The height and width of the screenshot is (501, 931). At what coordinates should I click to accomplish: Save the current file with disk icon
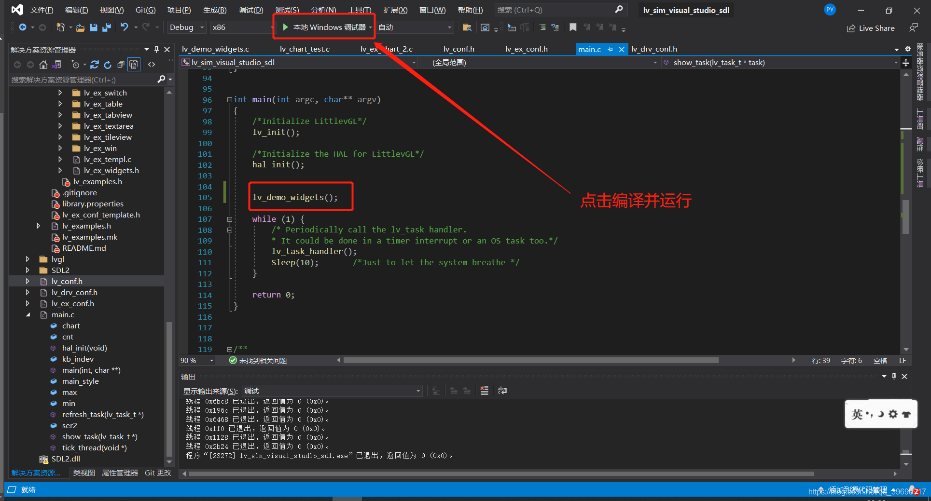pos(94,27)
